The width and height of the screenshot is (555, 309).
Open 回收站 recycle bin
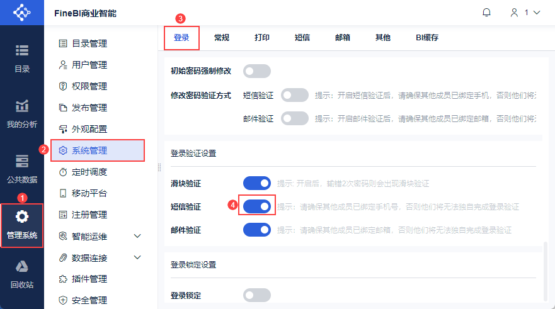coord(22,267)
